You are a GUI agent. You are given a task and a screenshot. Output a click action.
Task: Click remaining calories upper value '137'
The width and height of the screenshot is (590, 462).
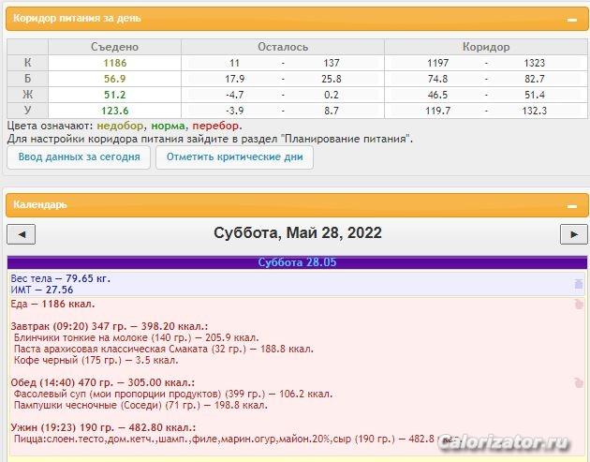332,63
